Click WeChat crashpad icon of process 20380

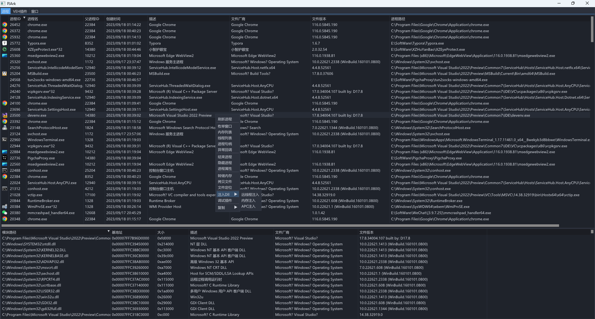(x=5, y=213)
